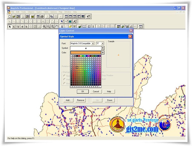The height and width of the screenshot is (146, 192).
Task: Click Help in Symbol Style dialog
Action: pyautogui.click(x=109, y=92)
